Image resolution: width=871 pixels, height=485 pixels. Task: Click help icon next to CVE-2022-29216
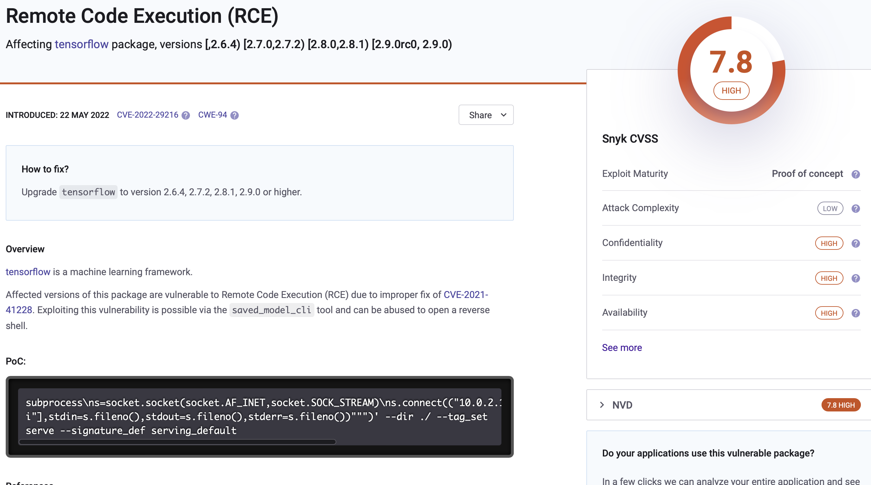[x=186, y=115]
